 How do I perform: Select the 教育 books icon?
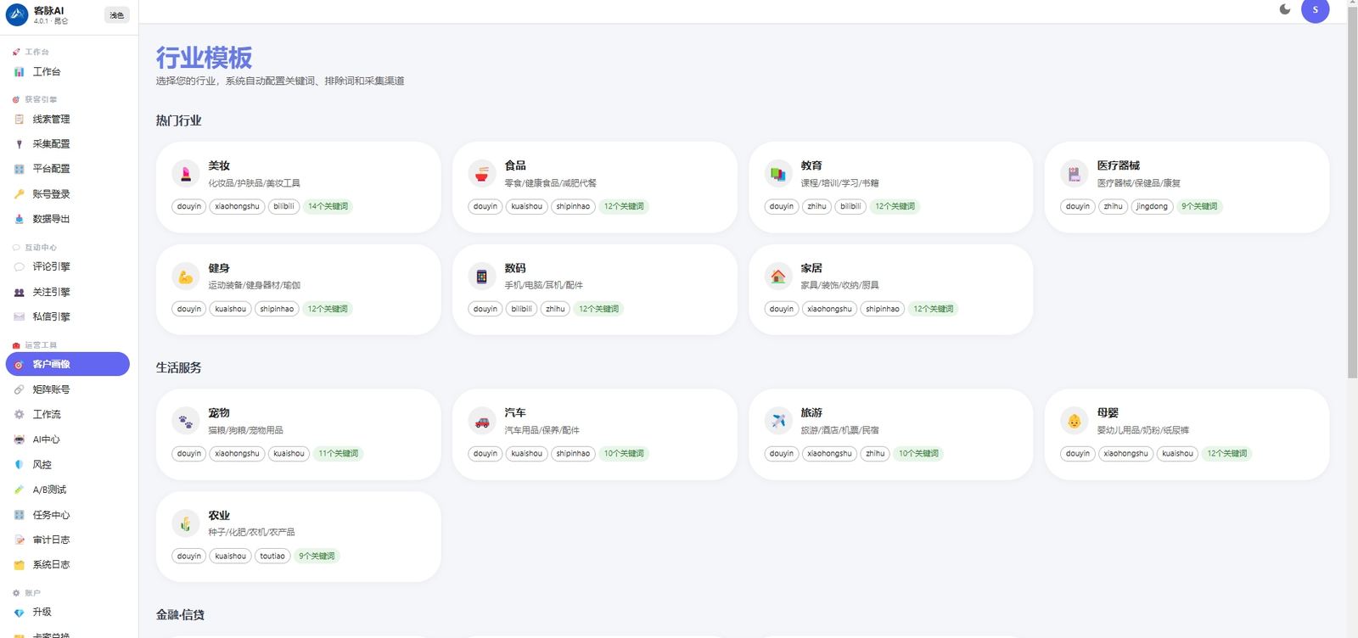(778, 173)
